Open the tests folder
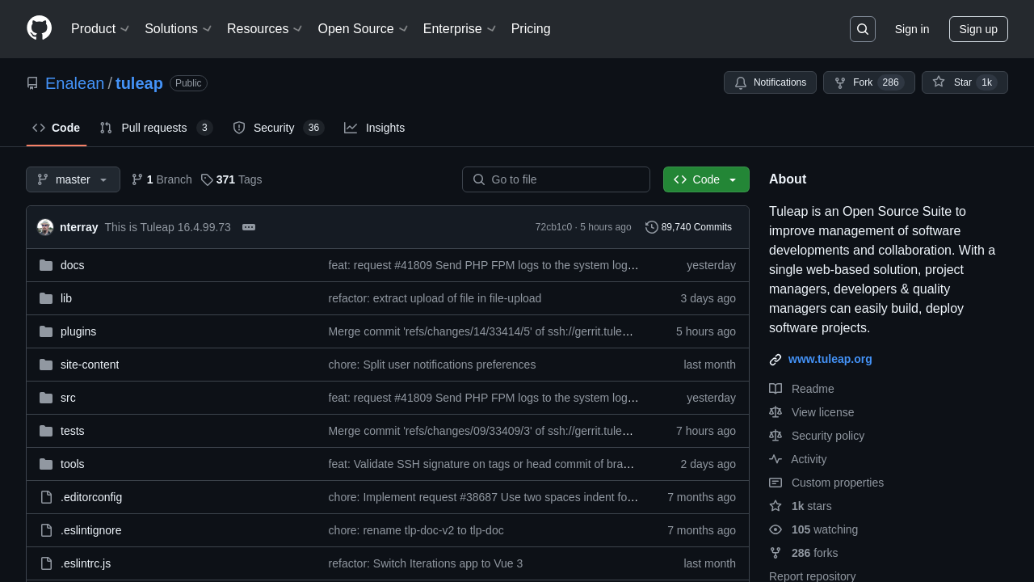This screenshot has width=1034, height=582. [x=73, y=431]
